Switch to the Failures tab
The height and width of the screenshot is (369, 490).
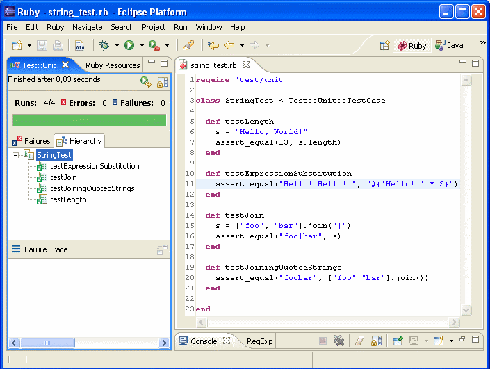click(x=31, y=140)
